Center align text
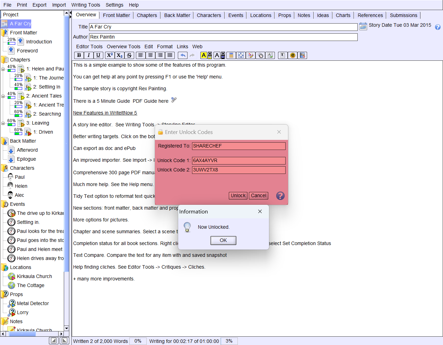Viewport: 443px width, 345px height. point(150,55)
